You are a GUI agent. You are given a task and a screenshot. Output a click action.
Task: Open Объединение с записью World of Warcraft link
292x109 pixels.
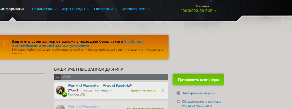[202, 104]
